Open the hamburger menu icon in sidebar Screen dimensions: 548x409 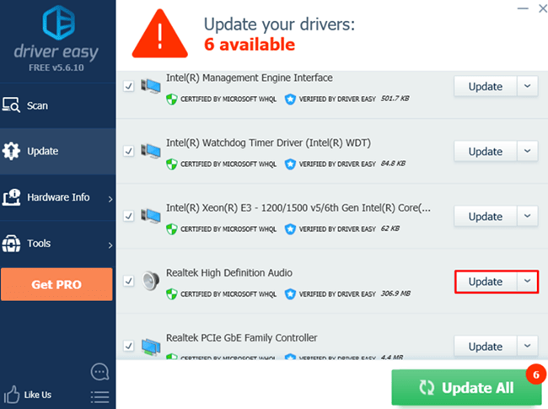[x=99, y=397]
